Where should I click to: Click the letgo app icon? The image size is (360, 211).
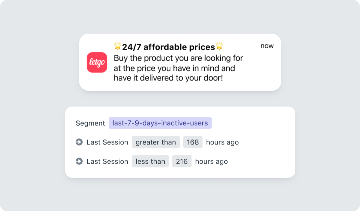tap(97, 62)
